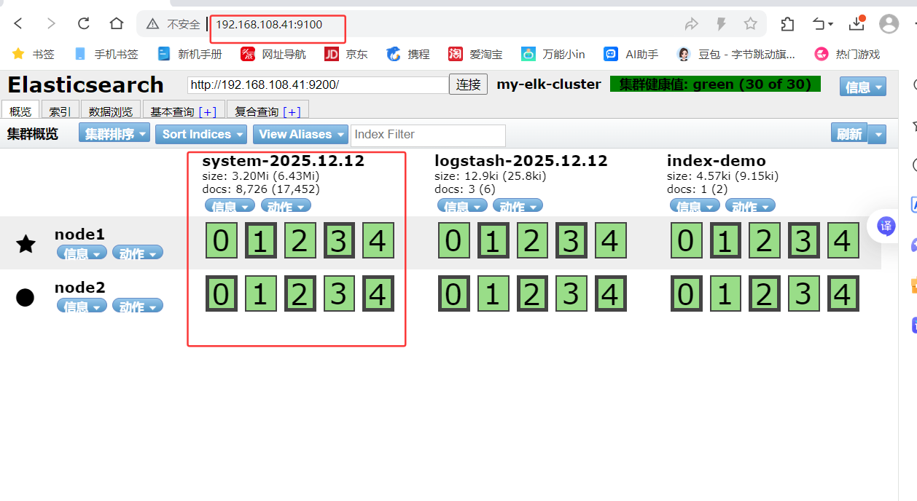Open the AI助手 bookmark
The image size is (917, 501).
point(631,54)
